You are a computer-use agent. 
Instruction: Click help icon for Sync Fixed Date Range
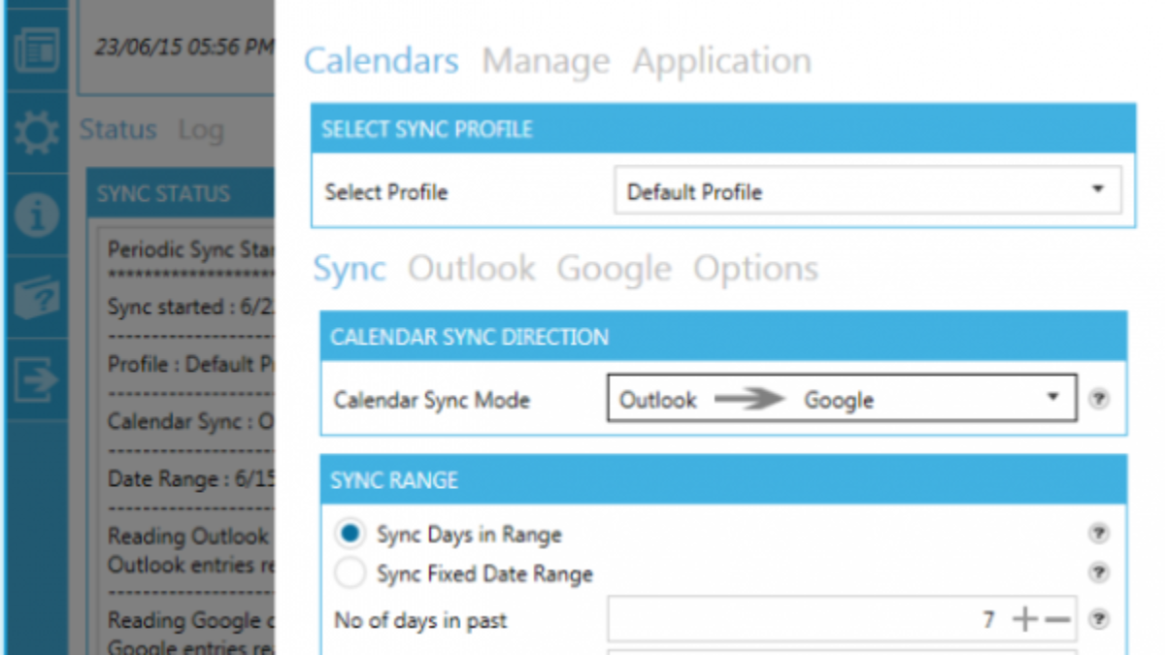(1098, 573)
